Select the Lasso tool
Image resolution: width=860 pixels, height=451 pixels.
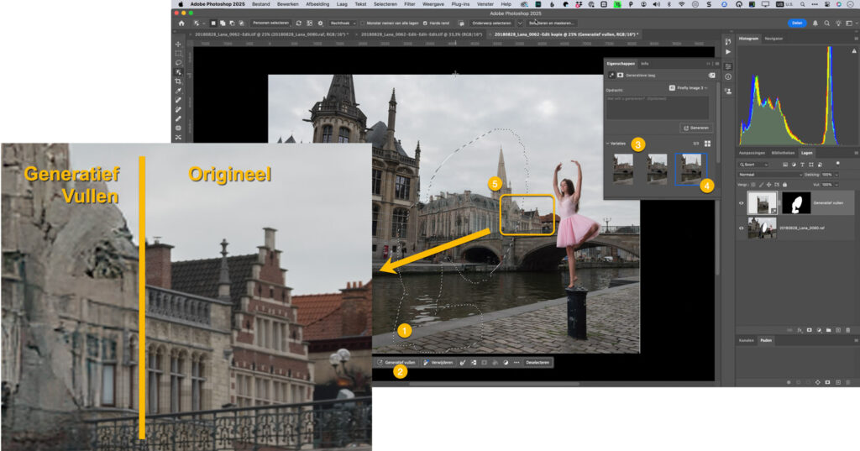(178, 62)
